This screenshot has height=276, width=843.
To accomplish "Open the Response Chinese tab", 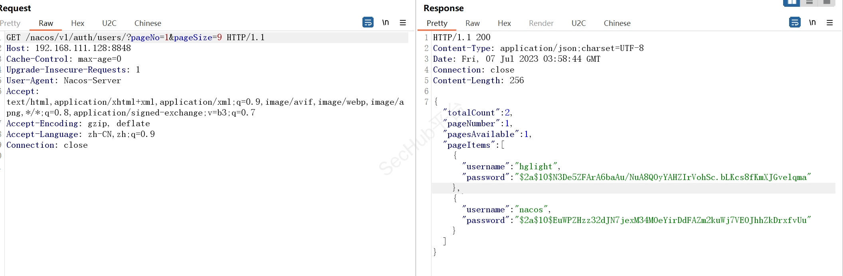I will (x=617, y=23).
